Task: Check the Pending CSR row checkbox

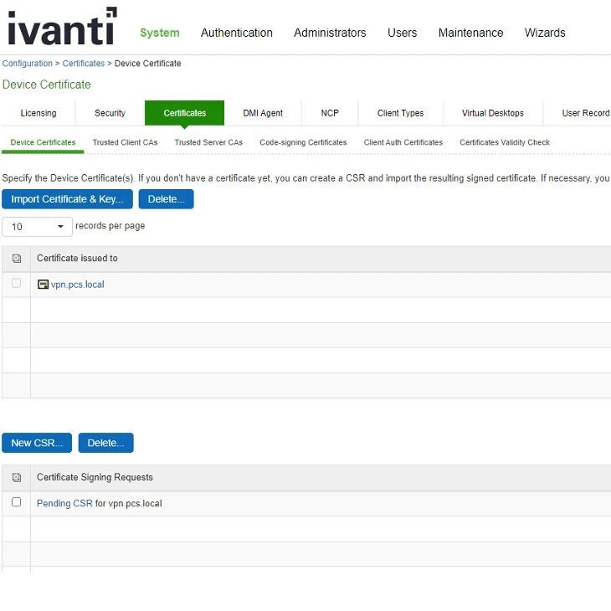Action: [x=17, y=502]
